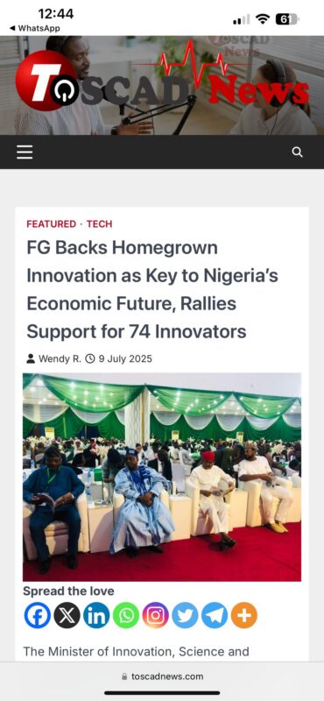
Task: Open the hamburger navigation menu
Action: (x=25, y=152)
